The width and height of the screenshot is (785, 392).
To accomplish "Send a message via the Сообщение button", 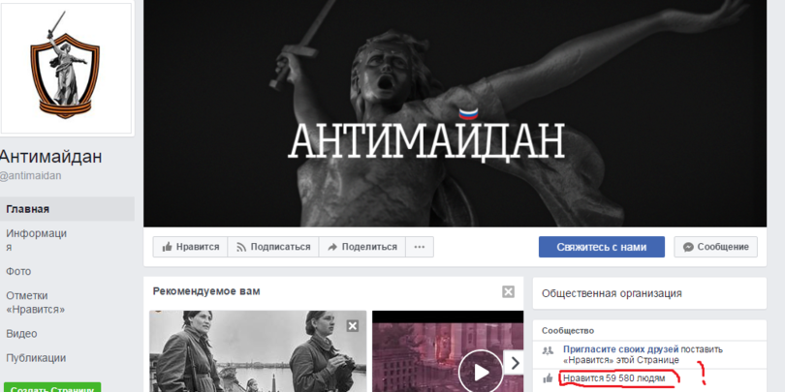I will 715,247.
